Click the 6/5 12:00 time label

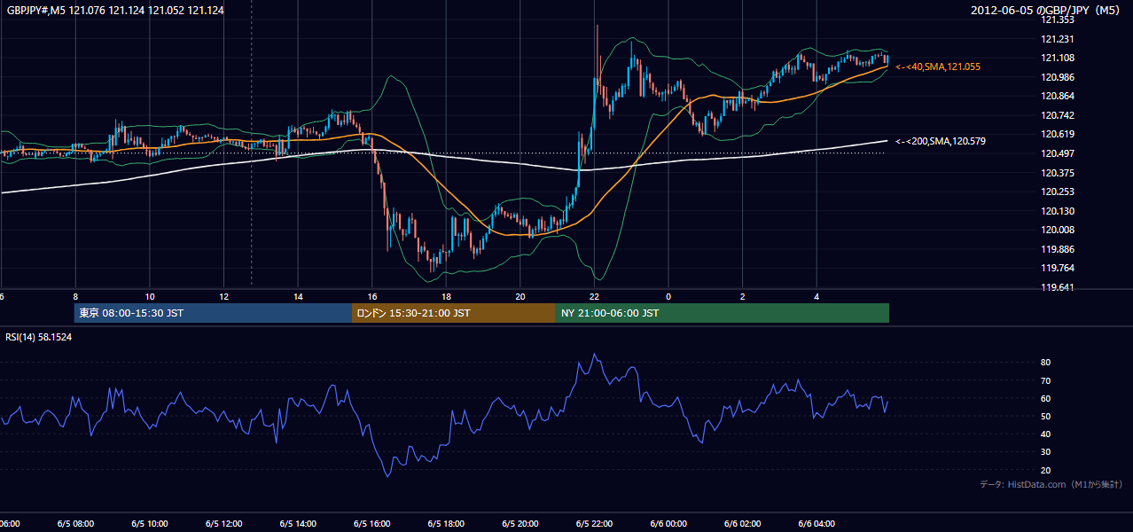coord(223,524)
